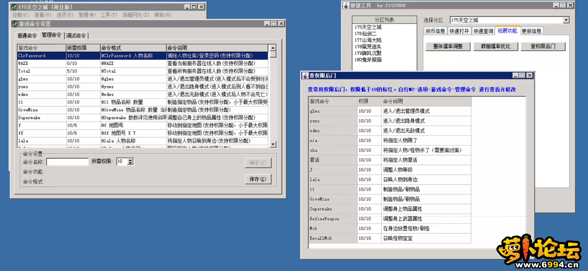Image resolution: width=588 pixels, height=271 pixels.
Task: Switch to the 管理命令 tab
Action: pos(51,35)
